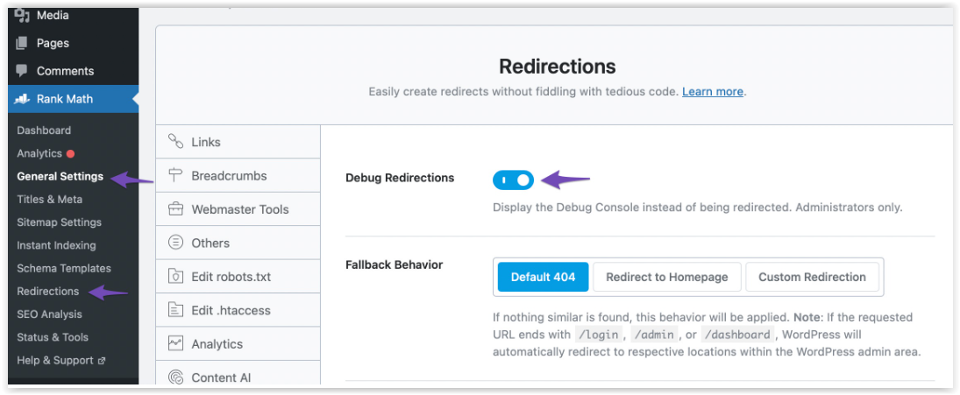Switch to the Edit .htaccess tab
The image size is (960, 395).
pos(238,310)
